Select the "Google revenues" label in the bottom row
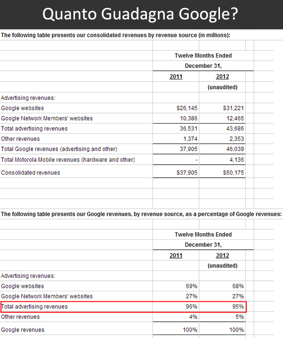283x338 pixels. coord(23,330)
